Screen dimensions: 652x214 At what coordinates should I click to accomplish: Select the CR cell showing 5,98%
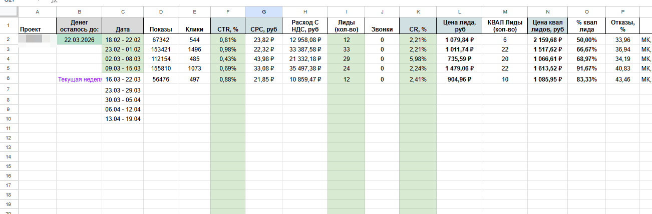pyautogui.click(x=418, y=59)
